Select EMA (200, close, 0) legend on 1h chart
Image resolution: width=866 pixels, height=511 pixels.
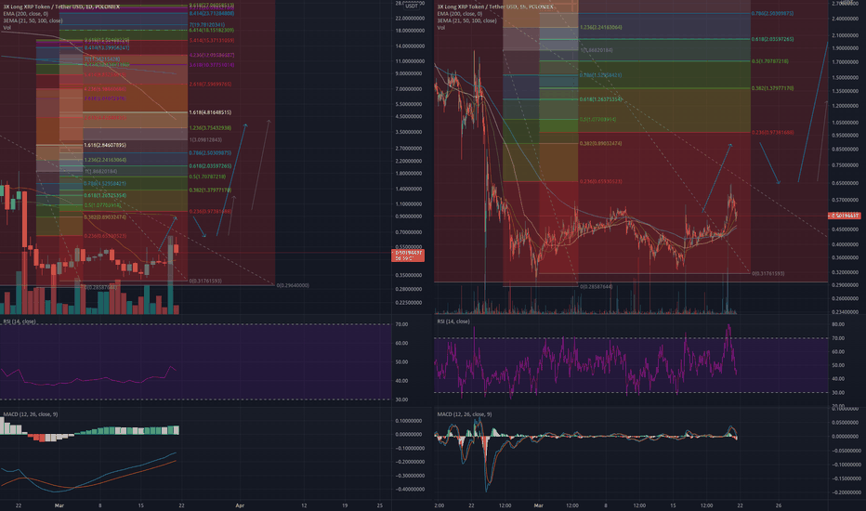point(460,14)
